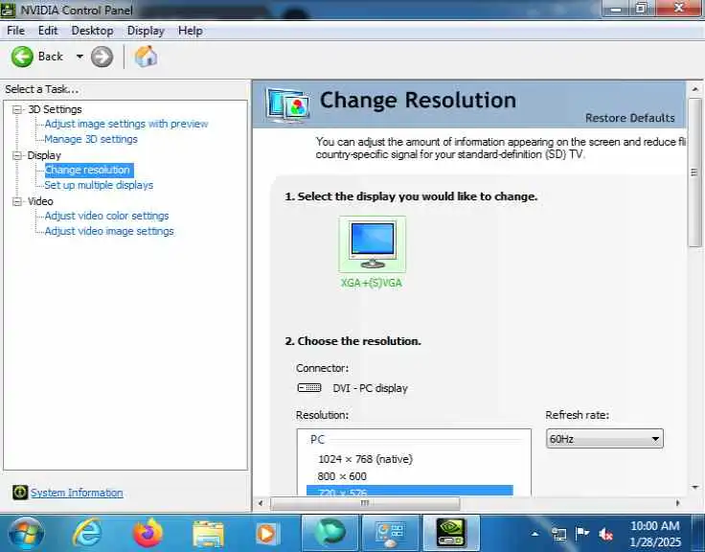
Task: Open the File menu
Action: pyautogui.click(x=15, y=31)
